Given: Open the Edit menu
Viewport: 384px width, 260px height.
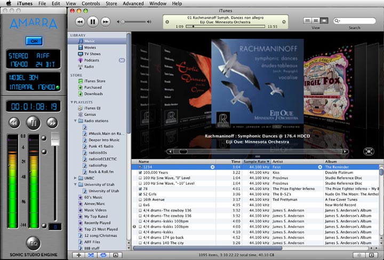Looking at the screenshot, I should pyautogui.click(x=56, y=3).
